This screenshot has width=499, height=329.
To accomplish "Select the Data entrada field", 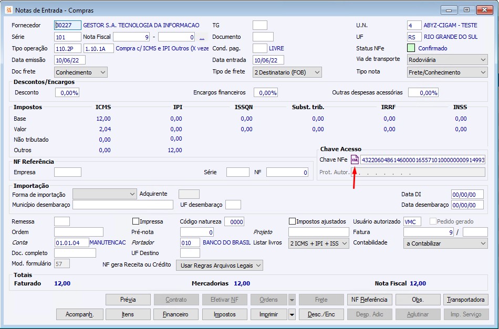I will point(268,60).
